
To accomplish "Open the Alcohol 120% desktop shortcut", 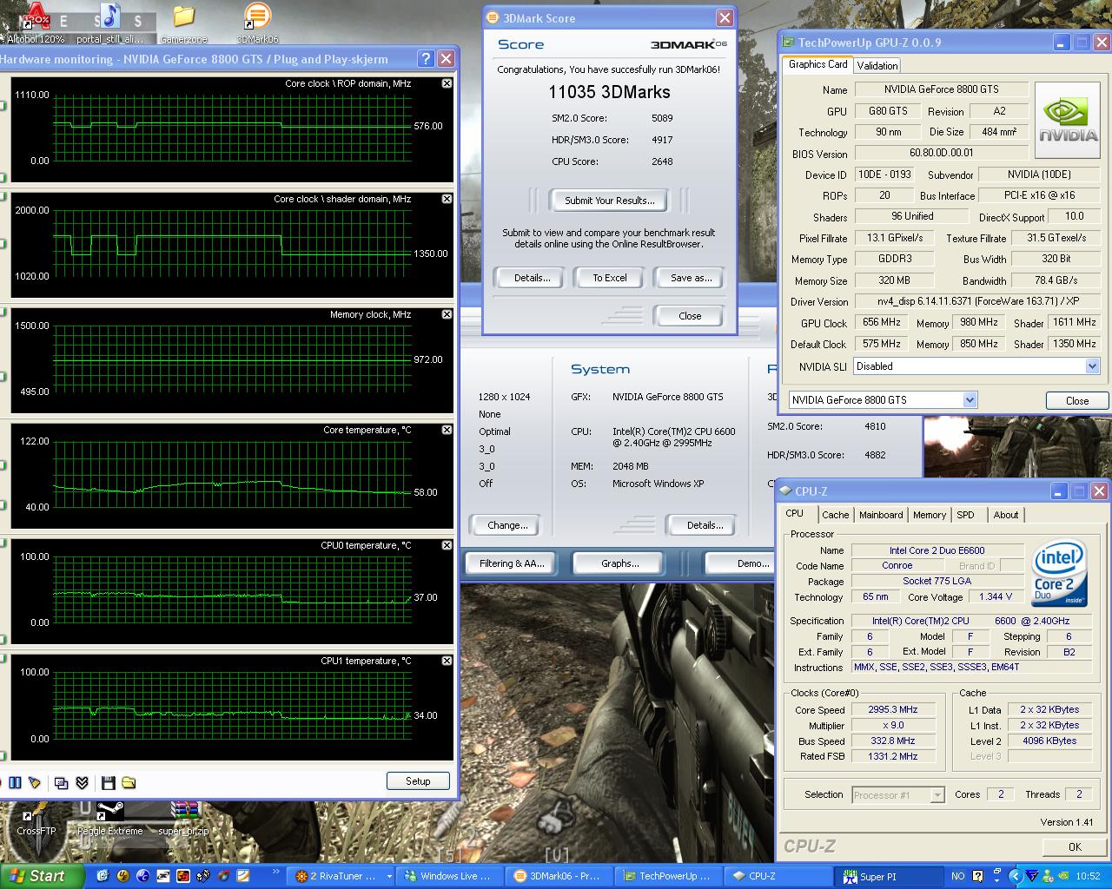I will (35, 23).
